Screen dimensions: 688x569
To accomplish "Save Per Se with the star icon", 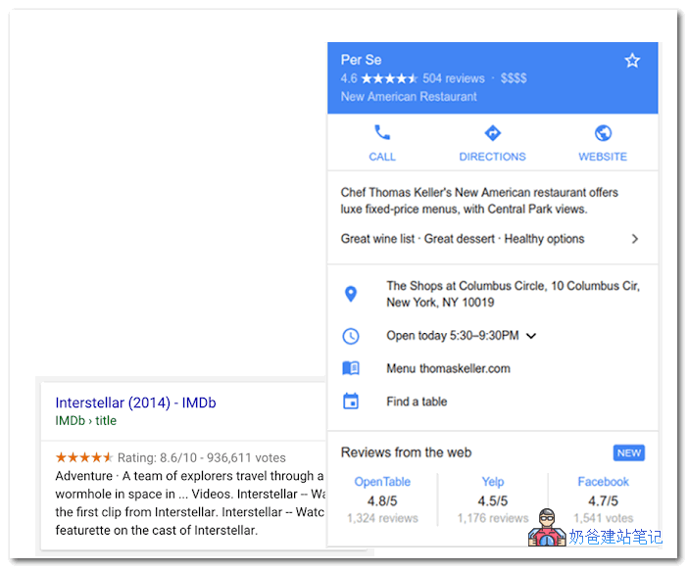I will tap(632, 61).
